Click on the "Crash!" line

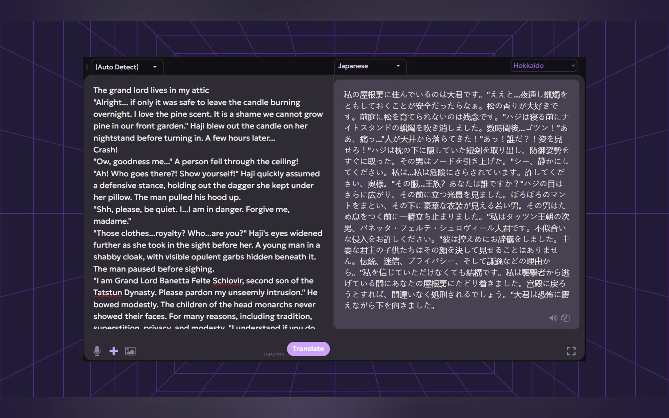(x=105, y=150)
